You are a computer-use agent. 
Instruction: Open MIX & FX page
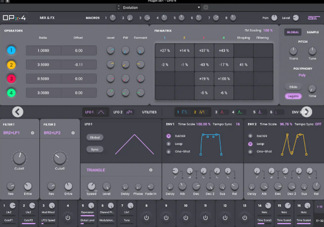coord(47,18)
